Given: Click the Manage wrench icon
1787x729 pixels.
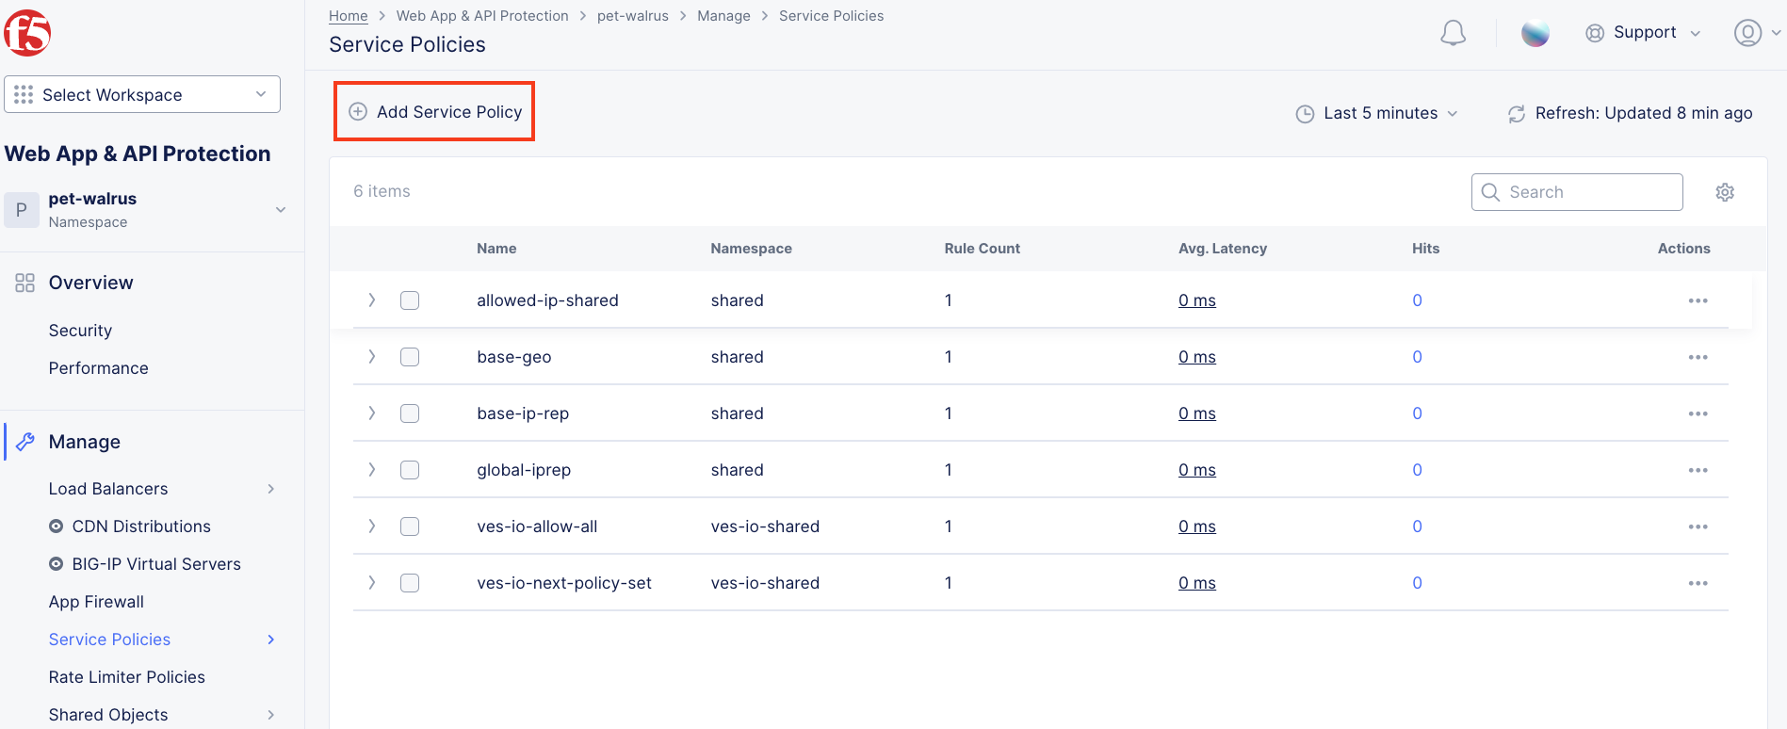Looking at the screenshot, I should point(25,442).
